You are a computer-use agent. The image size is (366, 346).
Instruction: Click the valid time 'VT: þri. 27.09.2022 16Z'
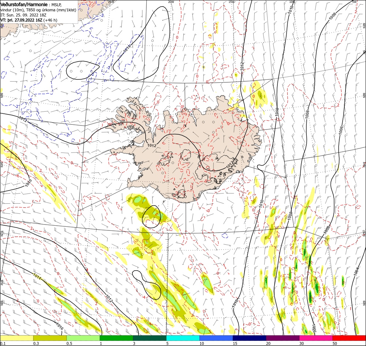click(22, 20)
